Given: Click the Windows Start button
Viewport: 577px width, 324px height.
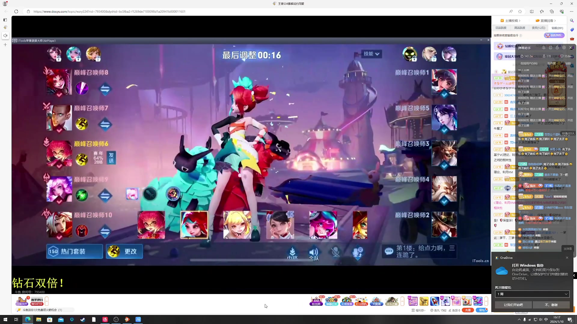Looking at the screenshot, I should pos(5,319).
